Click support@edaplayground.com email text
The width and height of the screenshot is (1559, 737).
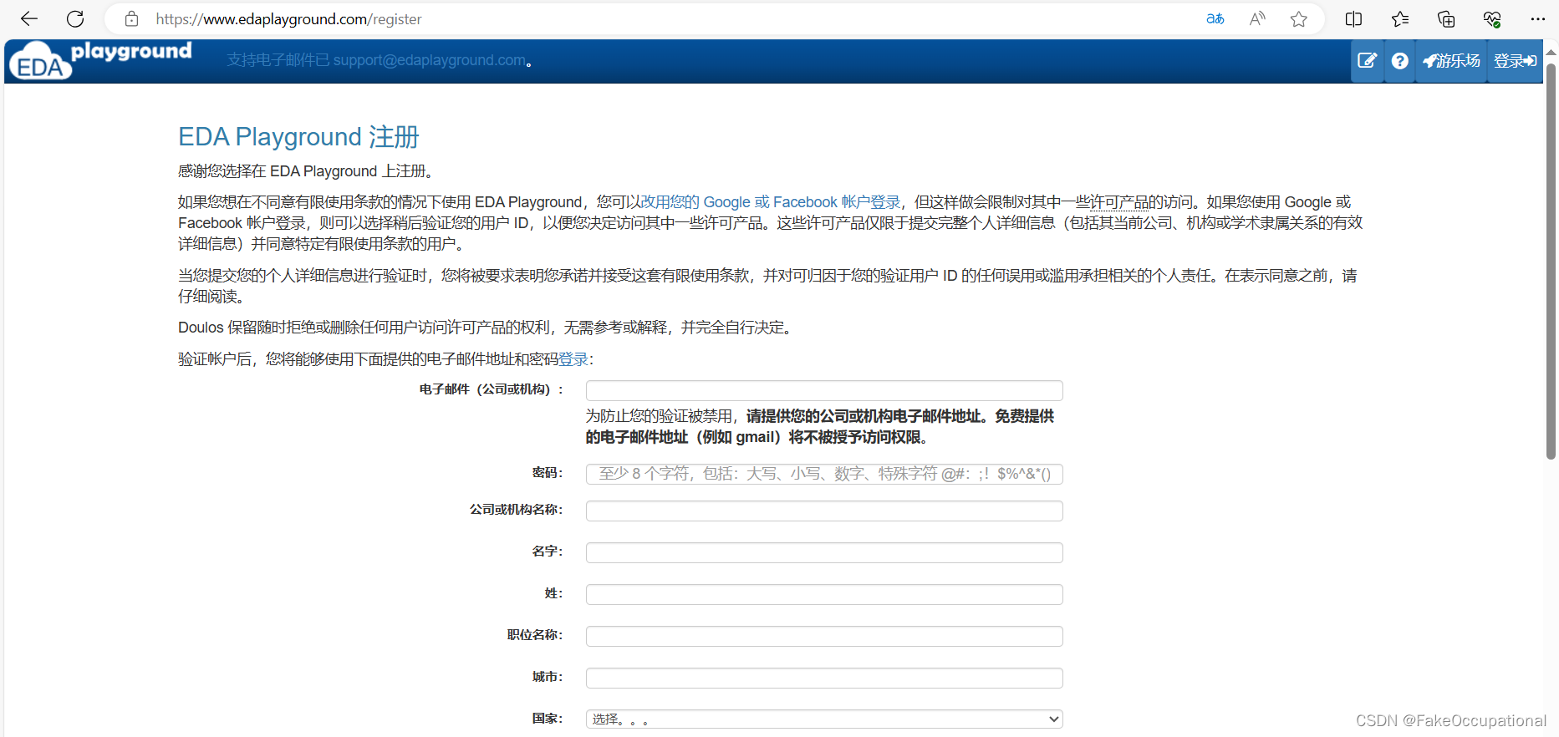[x=430, y=60]
